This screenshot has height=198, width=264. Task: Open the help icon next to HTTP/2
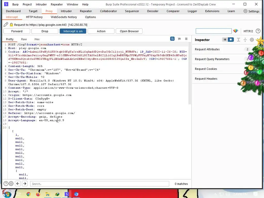click(x=258, y=31)
